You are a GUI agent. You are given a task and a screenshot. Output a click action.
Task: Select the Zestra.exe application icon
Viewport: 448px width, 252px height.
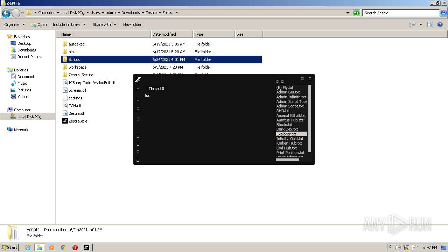(x=65, y=121)
